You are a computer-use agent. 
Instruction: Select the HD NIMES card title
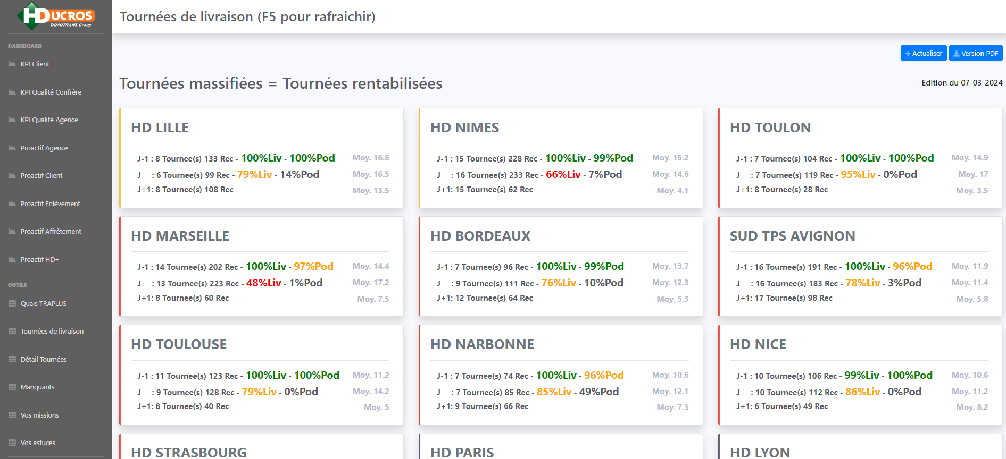(464, 128)
